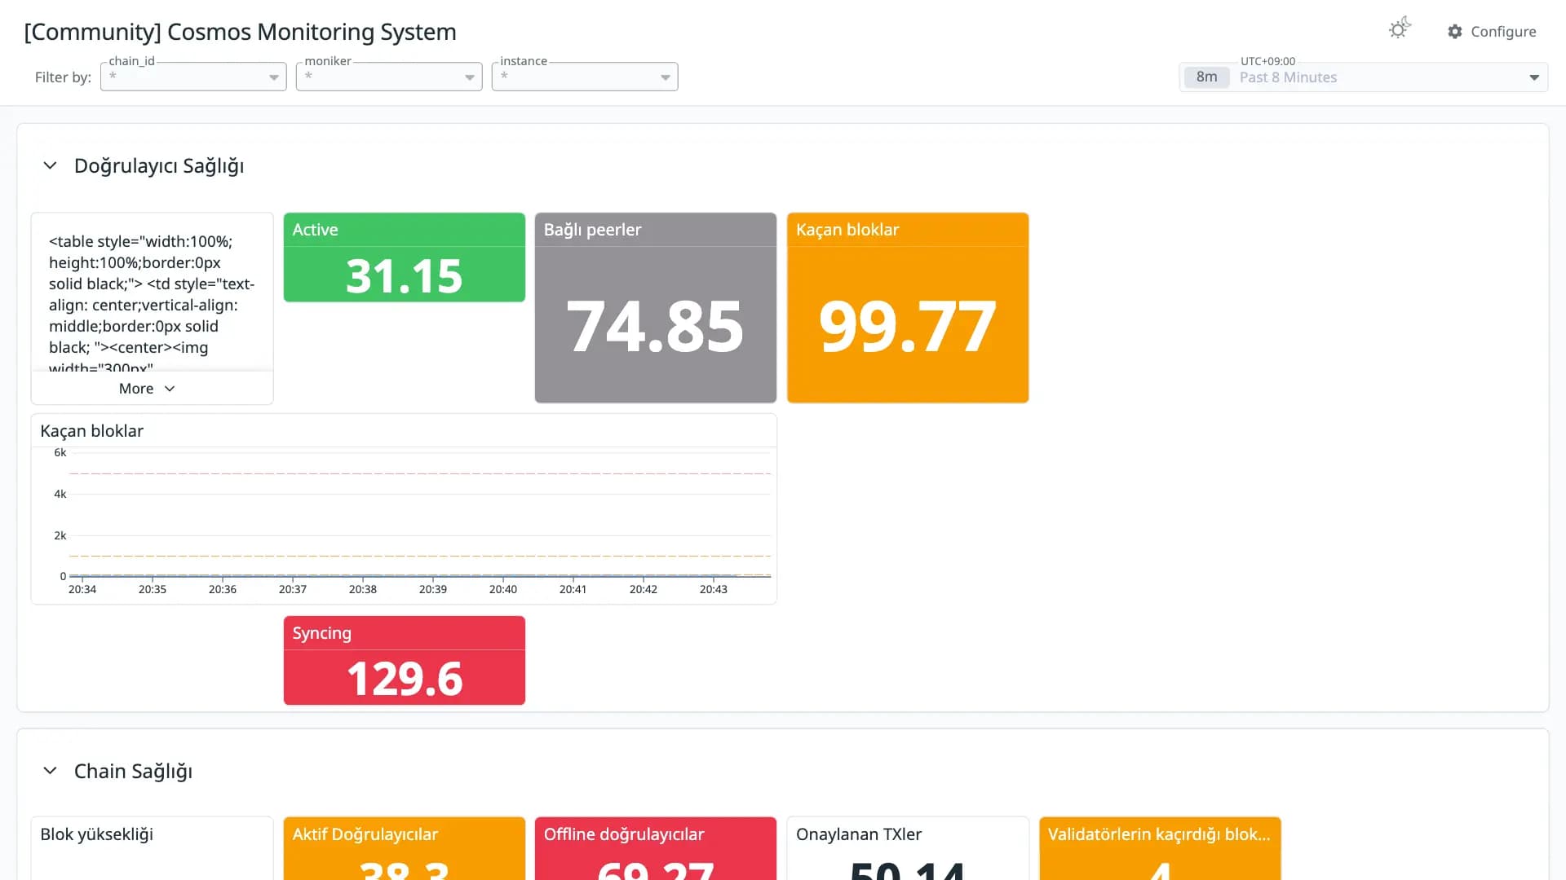This screenshot has height=880, width=1566.
Task: Open the moniker filter dropdown
Action: coord(389,77)
